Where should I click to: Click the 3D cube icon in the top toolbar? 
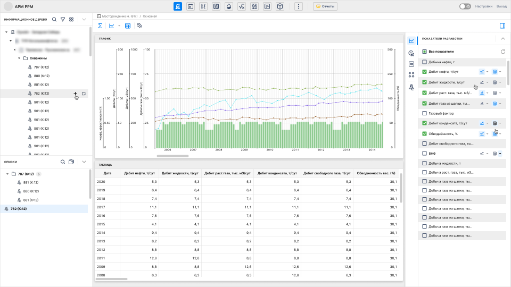(x=280, y=6)
